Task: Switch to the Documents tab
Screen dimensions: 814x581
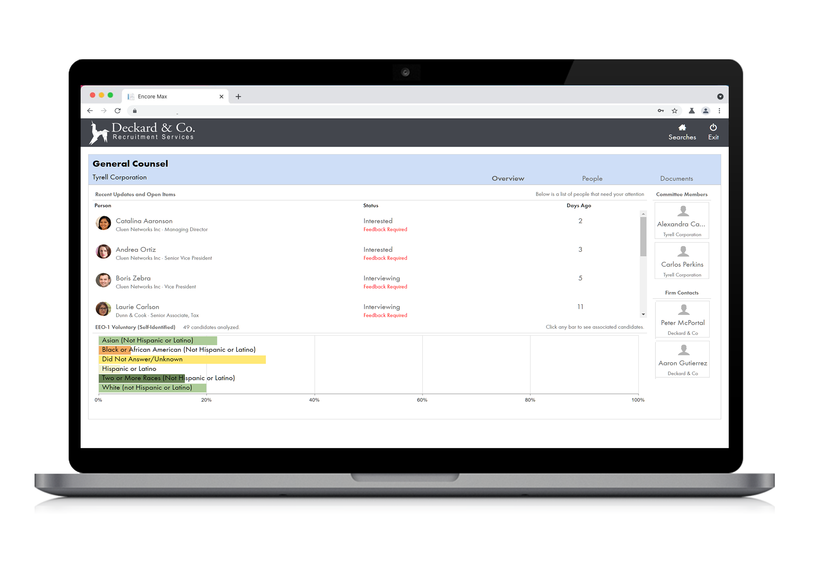Action: 676,179
